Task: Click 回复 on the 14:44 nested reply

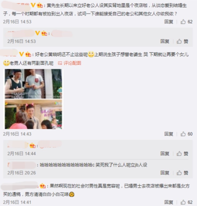Action: (165, 154)
